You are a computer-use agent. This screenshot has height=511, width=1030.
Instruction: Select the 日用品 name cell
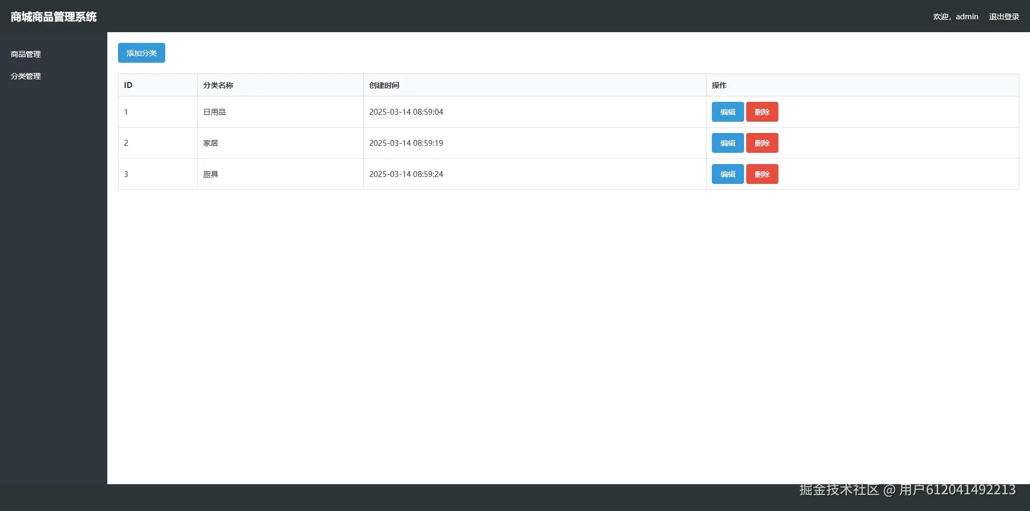coord(281,112)
